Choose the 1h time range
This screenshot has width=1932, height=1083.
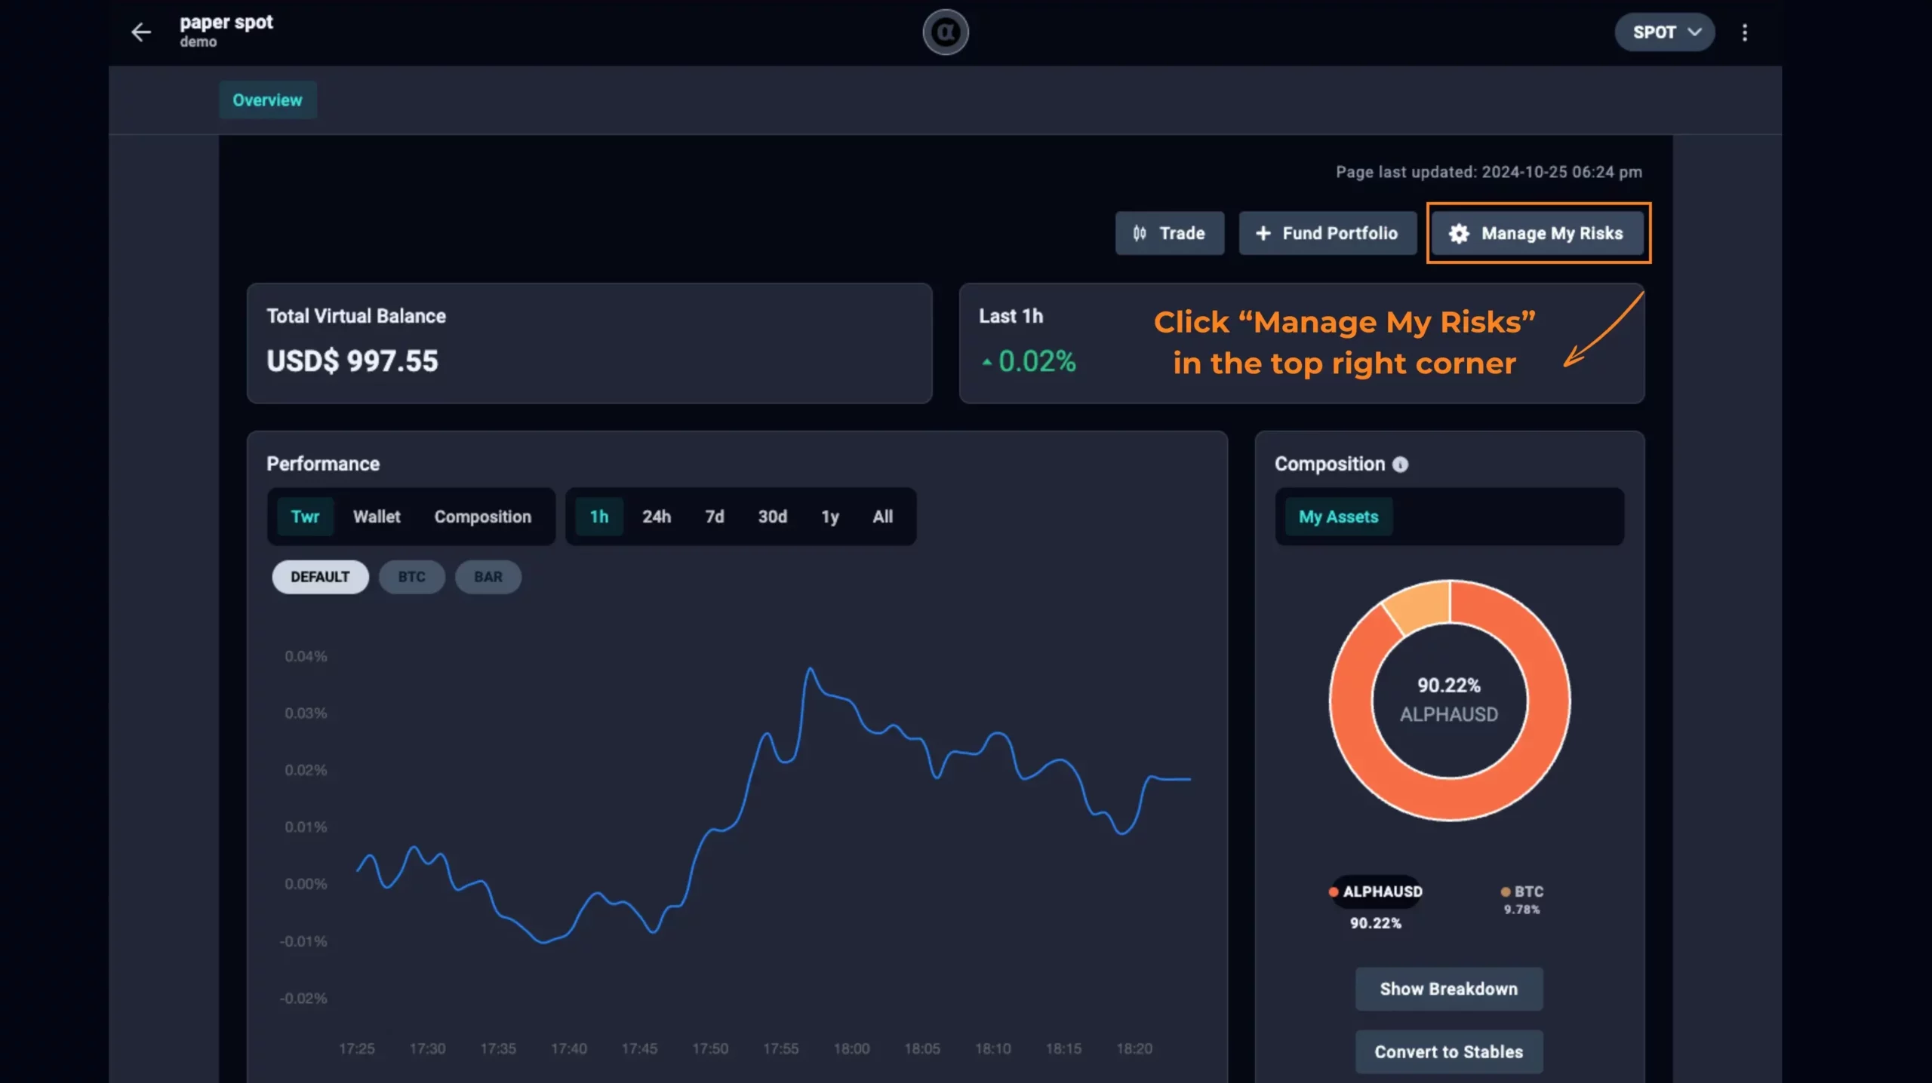point(599,517)
